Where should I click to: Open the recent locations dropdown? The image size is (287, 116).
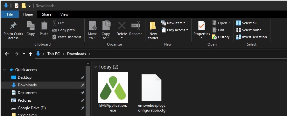pos(24,54)
